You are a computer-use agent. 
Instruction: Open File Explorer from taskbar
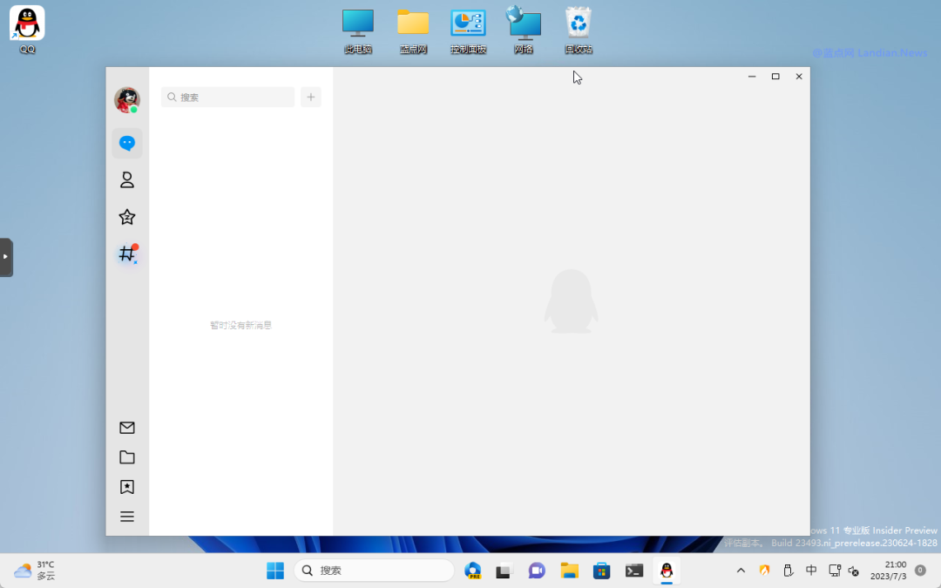pyautogui.click(x=569, y=571)
